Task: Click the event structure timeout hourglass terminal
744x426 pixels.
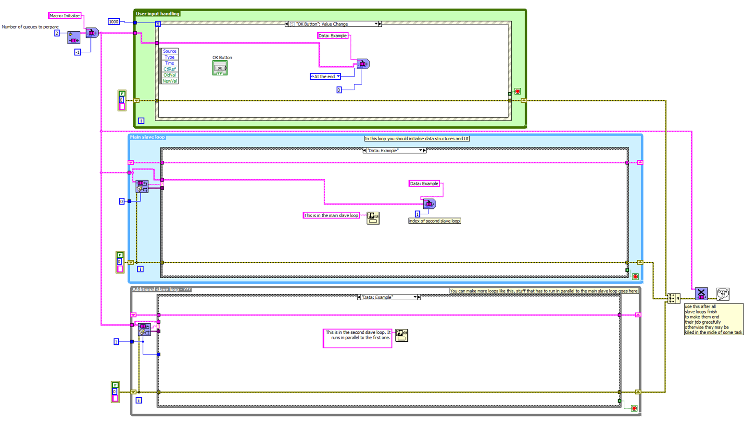Action: [158, 24]
